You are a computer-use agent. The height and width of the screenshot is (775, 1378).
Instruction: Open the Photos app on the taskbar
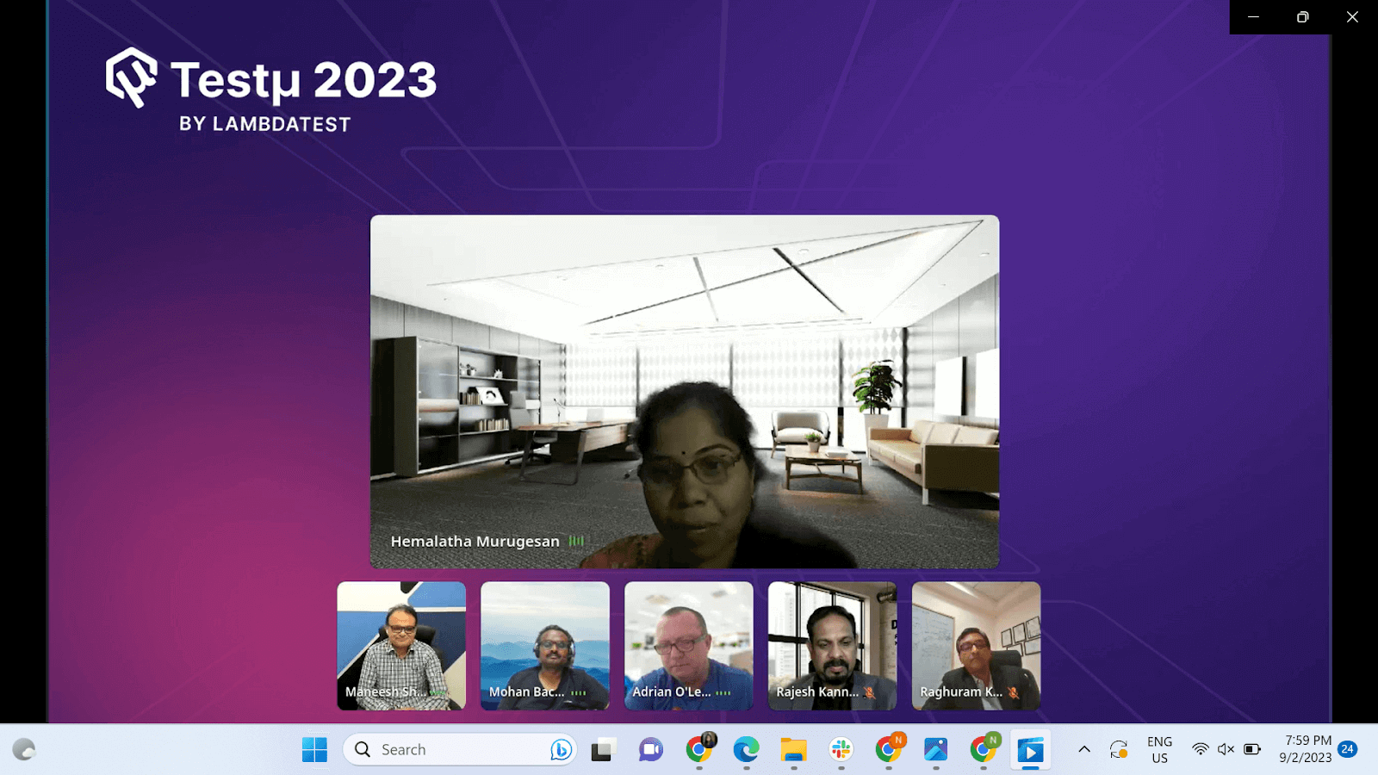(x=935, y=750)
